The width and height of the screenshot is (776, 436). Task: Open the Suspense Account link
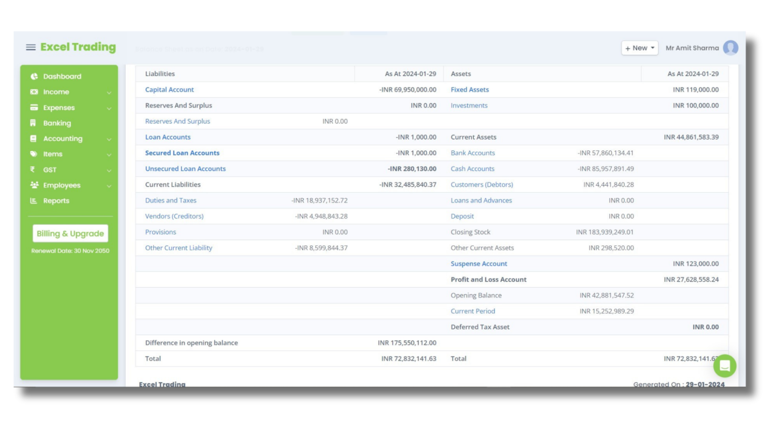(x=478, y=263)
